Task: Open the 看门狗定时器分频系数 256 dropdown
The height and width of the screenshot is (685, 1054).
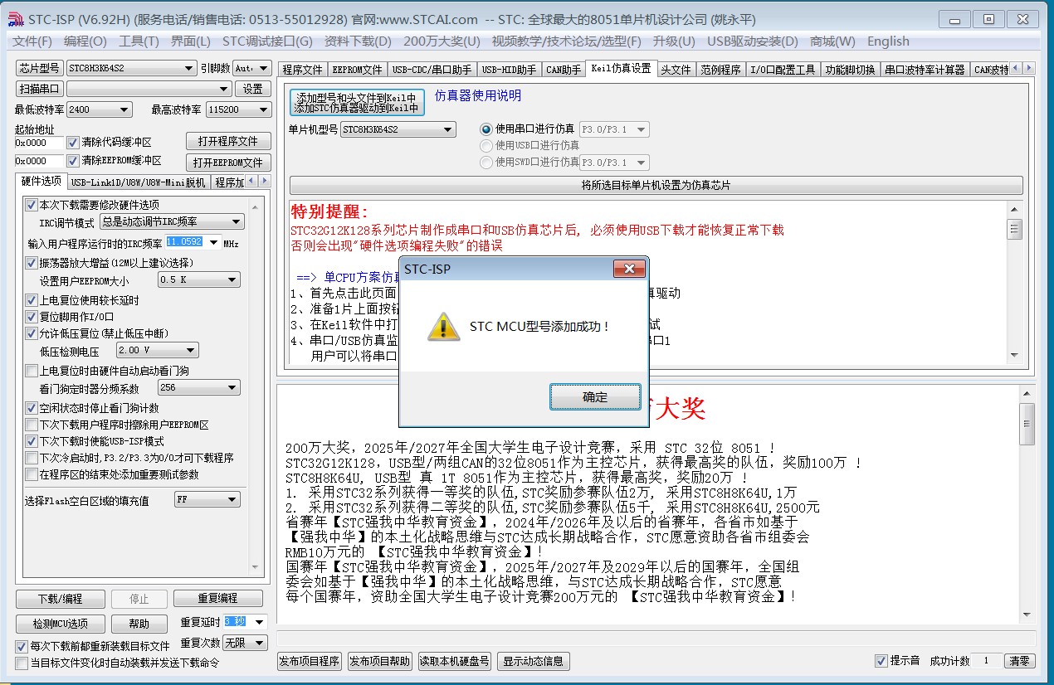Action: tap(199, 387)
